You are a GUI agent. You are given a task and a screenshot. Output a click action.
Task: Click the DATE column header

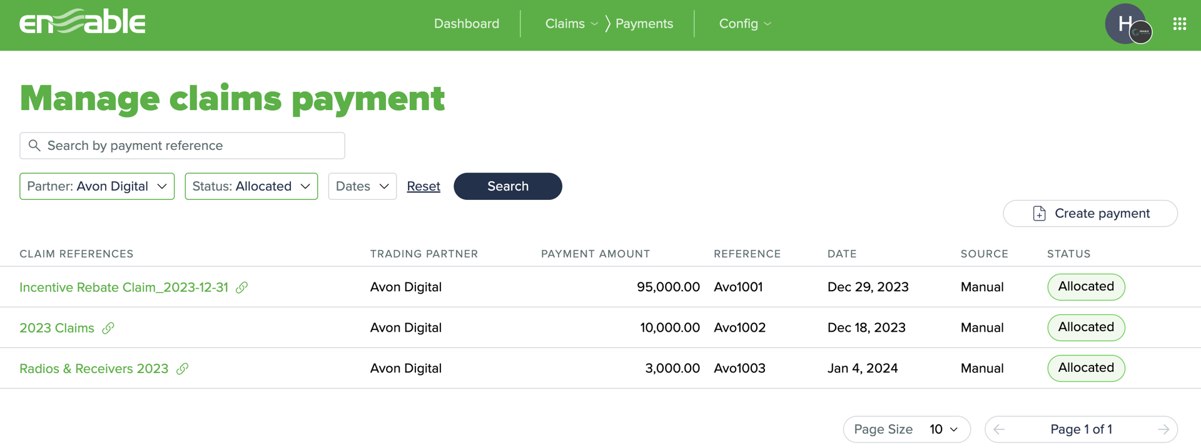point(842,254)
